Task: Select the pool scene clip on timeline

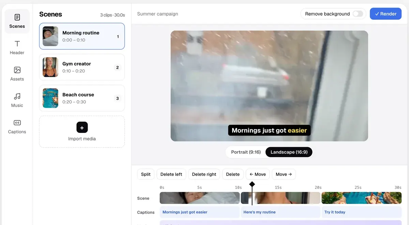Action: point(362,198)
